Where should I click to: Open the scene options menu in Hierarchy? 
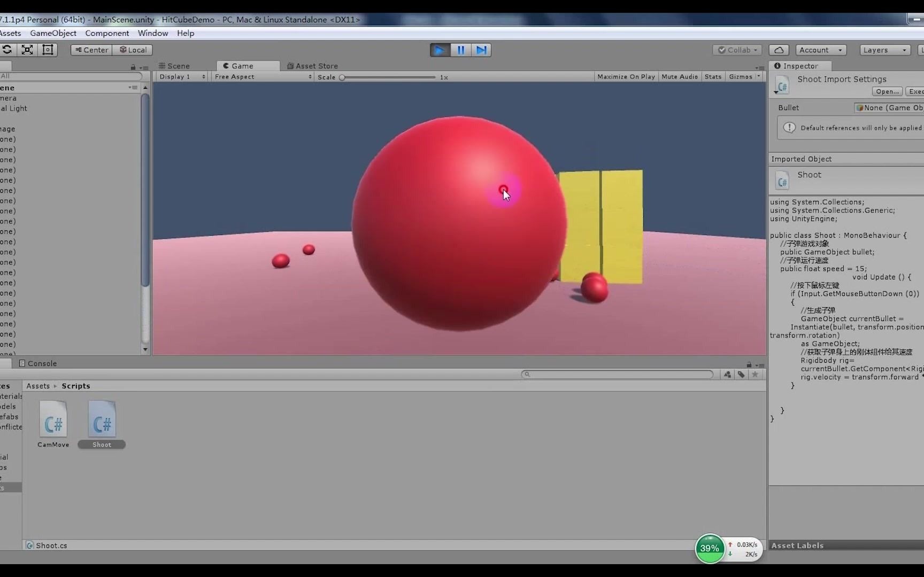pos(133,88)
